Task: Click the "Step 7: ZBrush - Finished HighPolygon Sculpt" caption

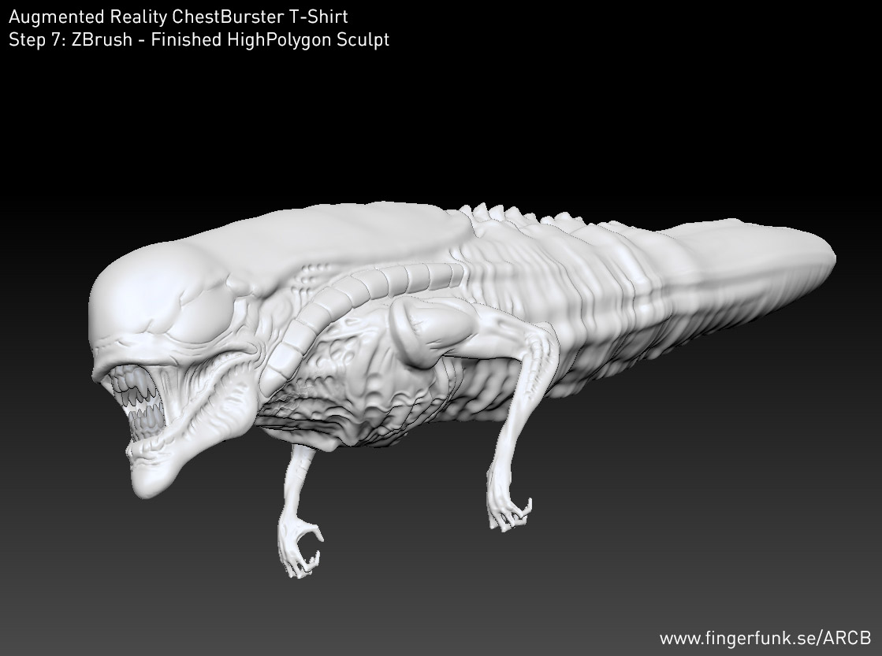Action: (x=199, y=40)
